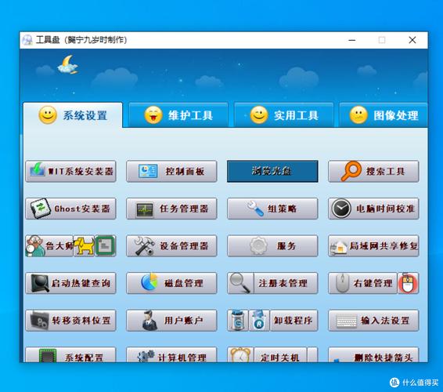
Task: Click the moon and cloud logo
Action: coord(68,65)
